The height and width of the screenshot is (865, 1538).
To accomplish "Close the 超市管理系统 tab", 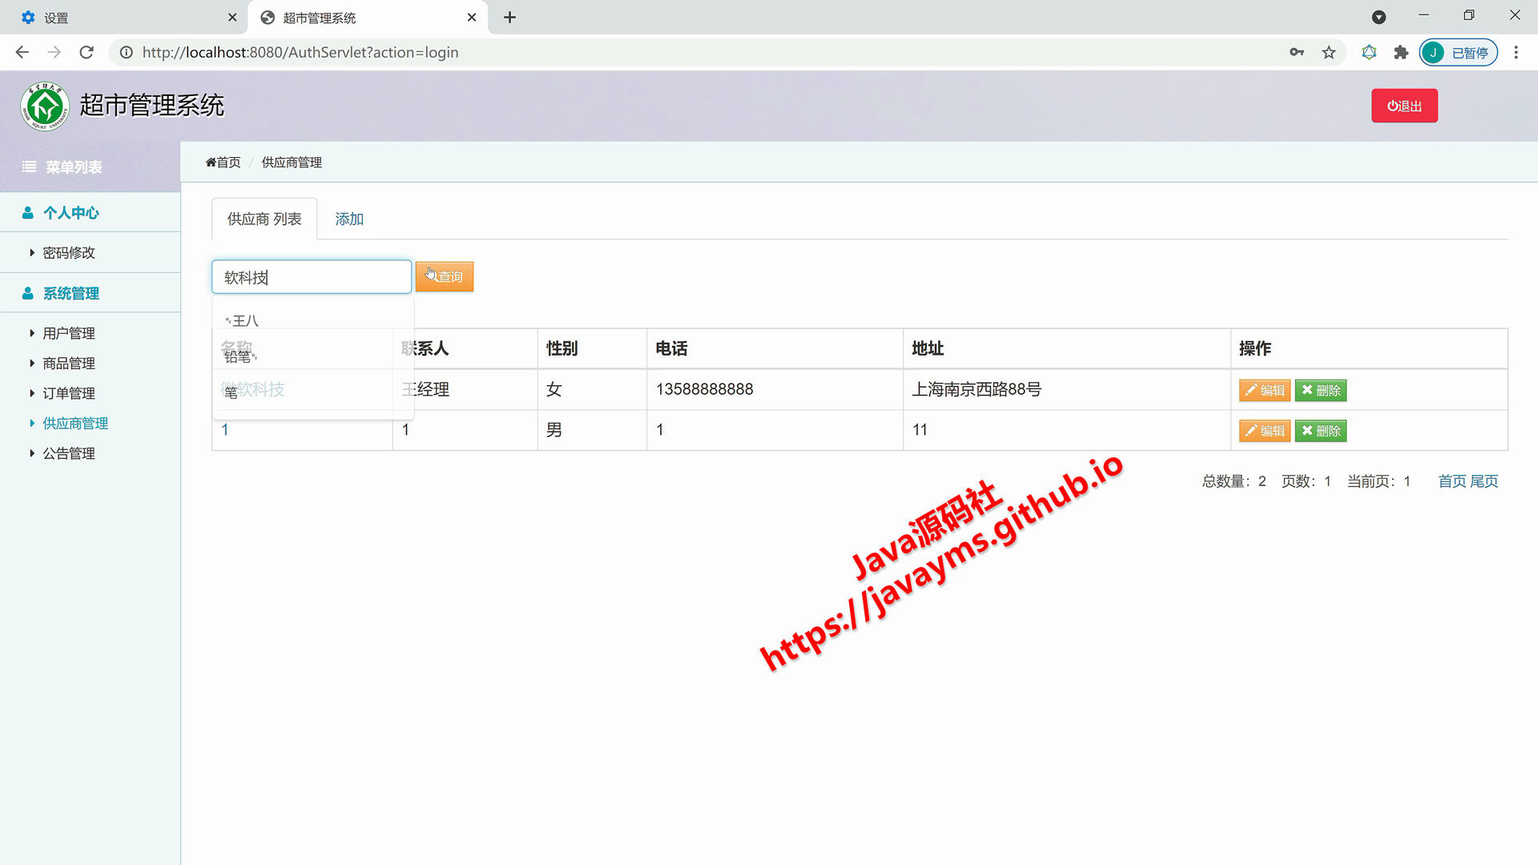I will [x=472, y=17].
